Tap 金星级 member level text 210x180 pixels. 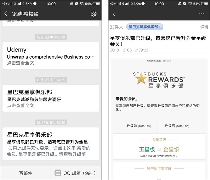coord(171,149)
